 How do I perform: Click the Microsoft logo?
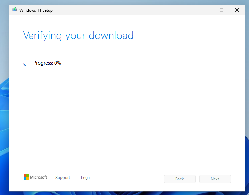coord(35,177)
